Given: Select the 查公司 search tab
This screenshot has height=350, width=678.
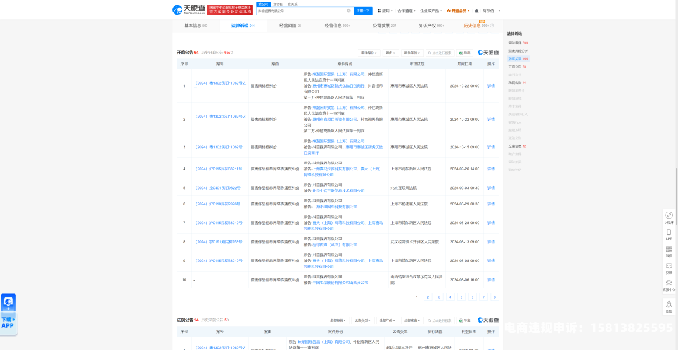Looking at the screenshot, I should (x=263, y=4).
